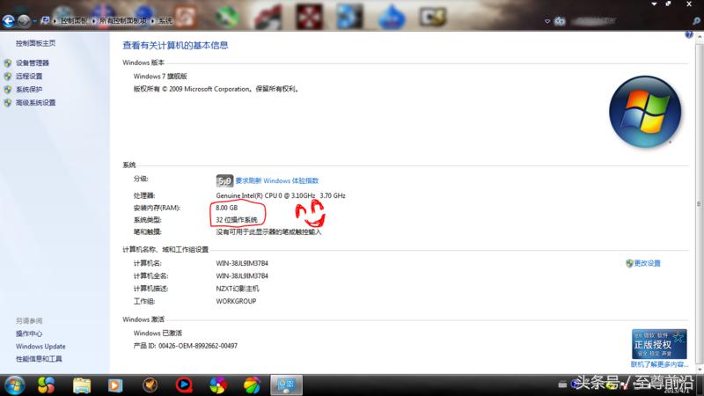Click the product ID 00426-OEM-8992662-00497
The height and width of the screenshot is (396, 704).
[198, 346]
